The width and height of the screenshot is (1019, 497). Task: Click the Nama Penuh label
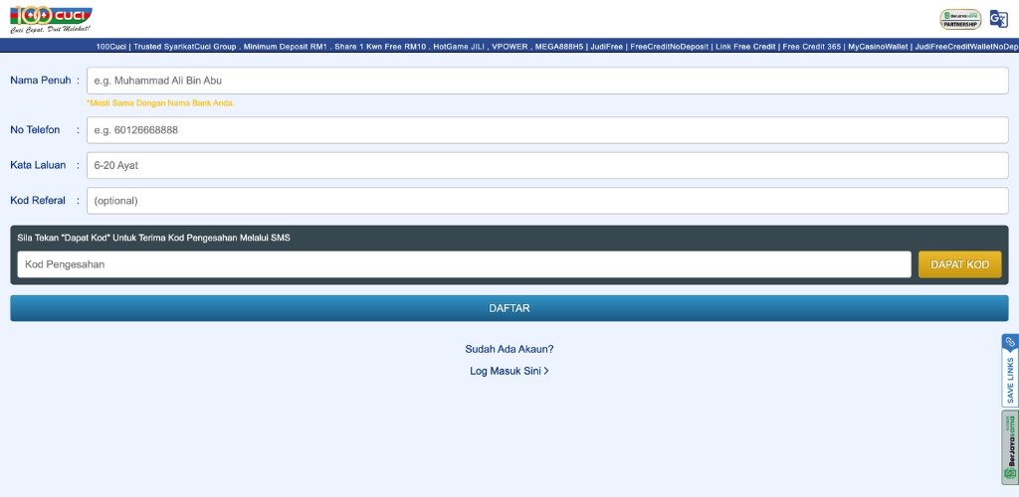pos(40,81)
